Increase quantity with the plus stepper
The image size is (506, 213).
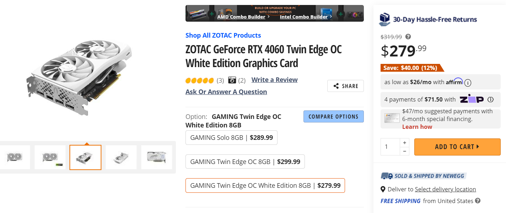(x=405, y=142)
